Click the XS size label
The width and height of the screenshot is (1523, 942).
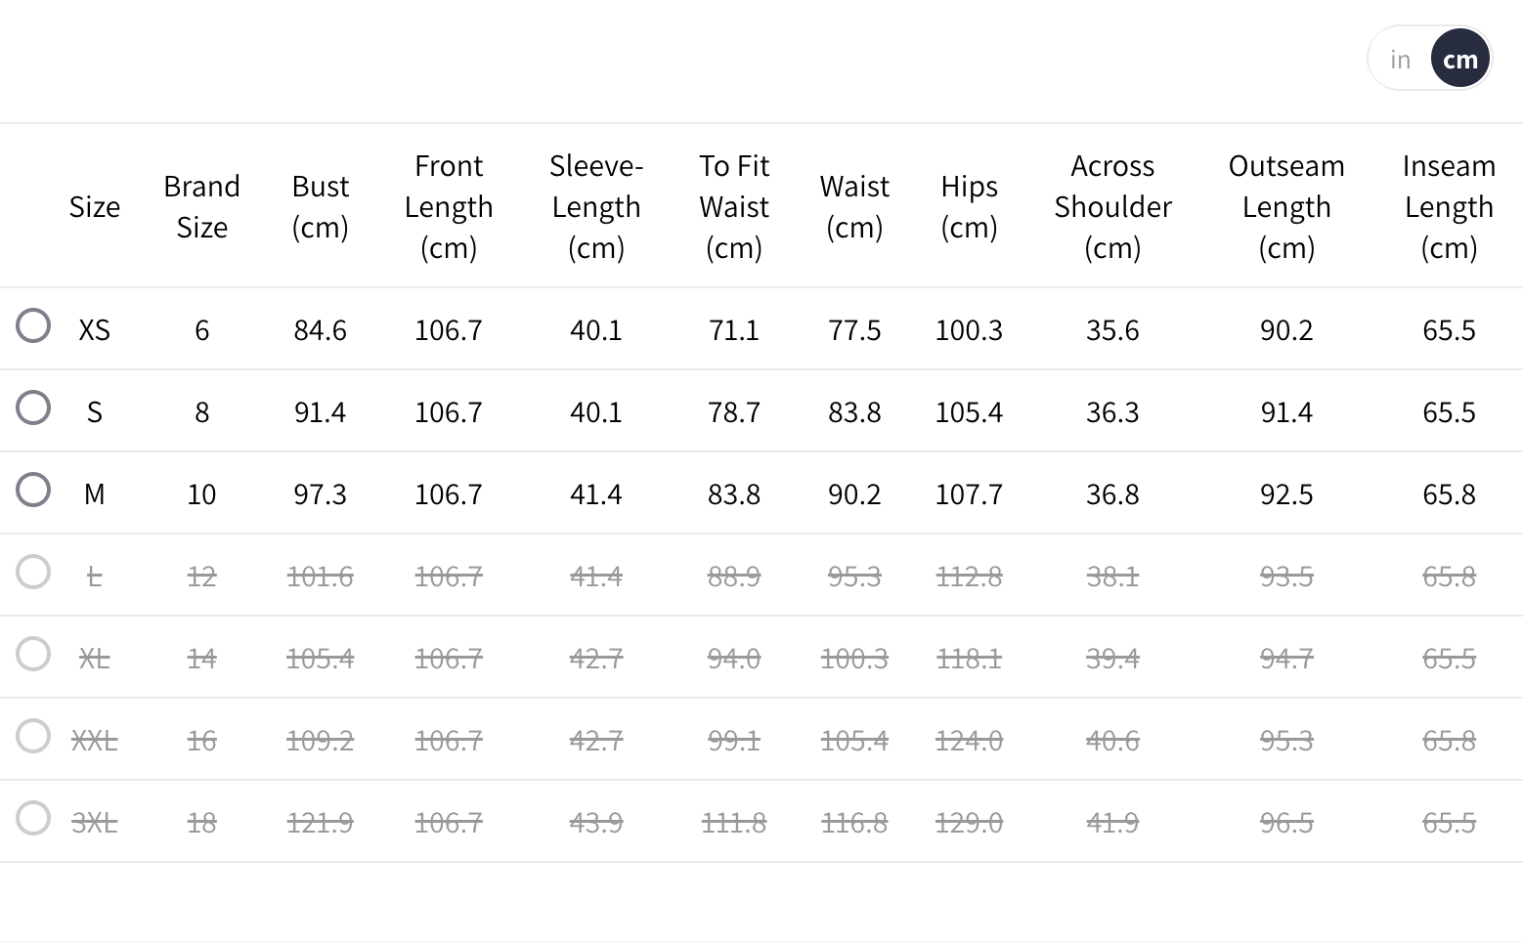click(95, 330)
